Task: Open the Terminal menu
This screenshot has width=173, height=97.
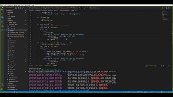Action: click(27, 5)
